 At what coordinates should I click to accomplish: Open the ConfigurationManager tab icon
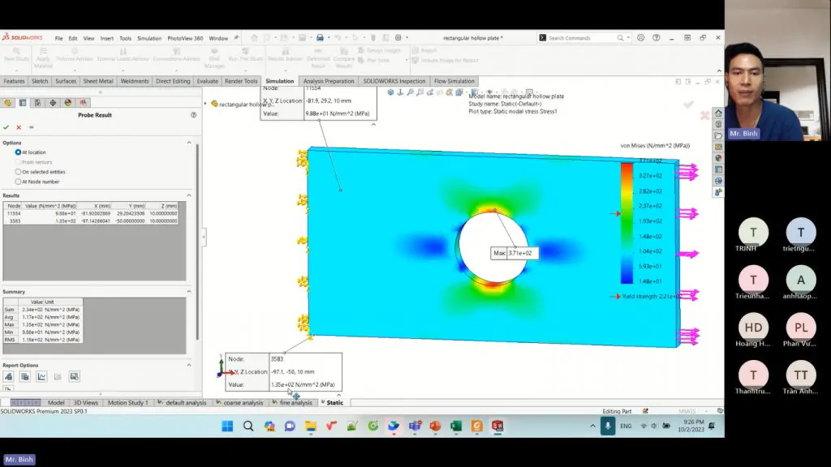coord(37,103)
